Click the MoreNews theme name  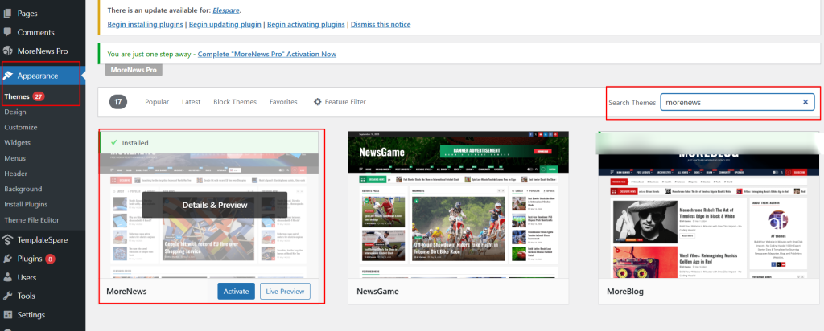click(x=126, y=291)
